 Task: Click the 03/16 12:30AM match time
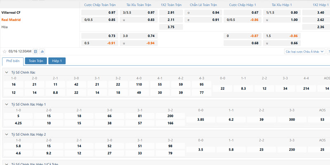click(x=20, y=51)
